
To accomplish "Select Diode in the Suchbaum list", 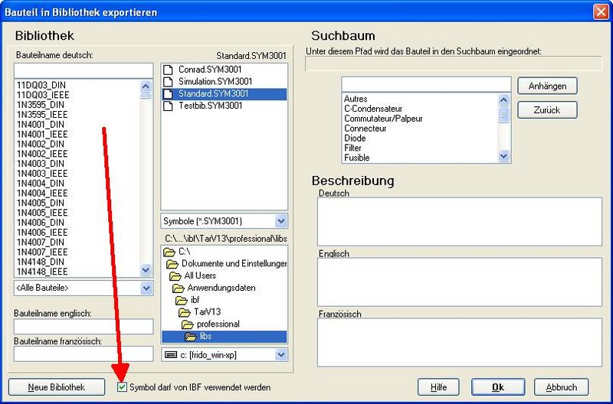I will pos(356,138).
